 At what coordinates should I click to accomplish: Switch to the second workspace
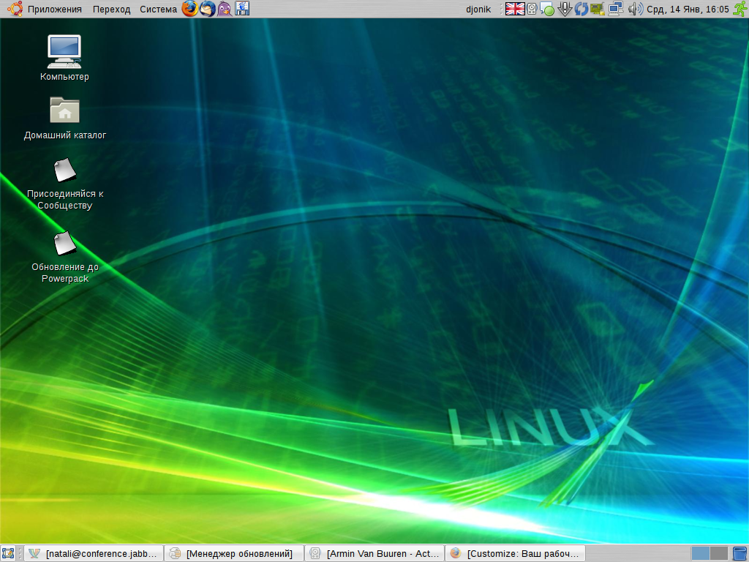[719, 553]
